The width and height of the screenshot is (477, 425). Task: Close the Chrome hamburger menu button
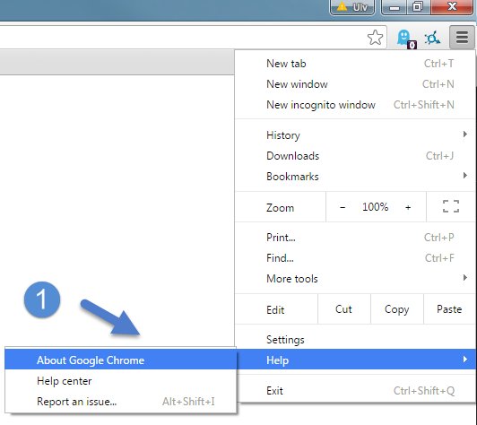(462, 37)
